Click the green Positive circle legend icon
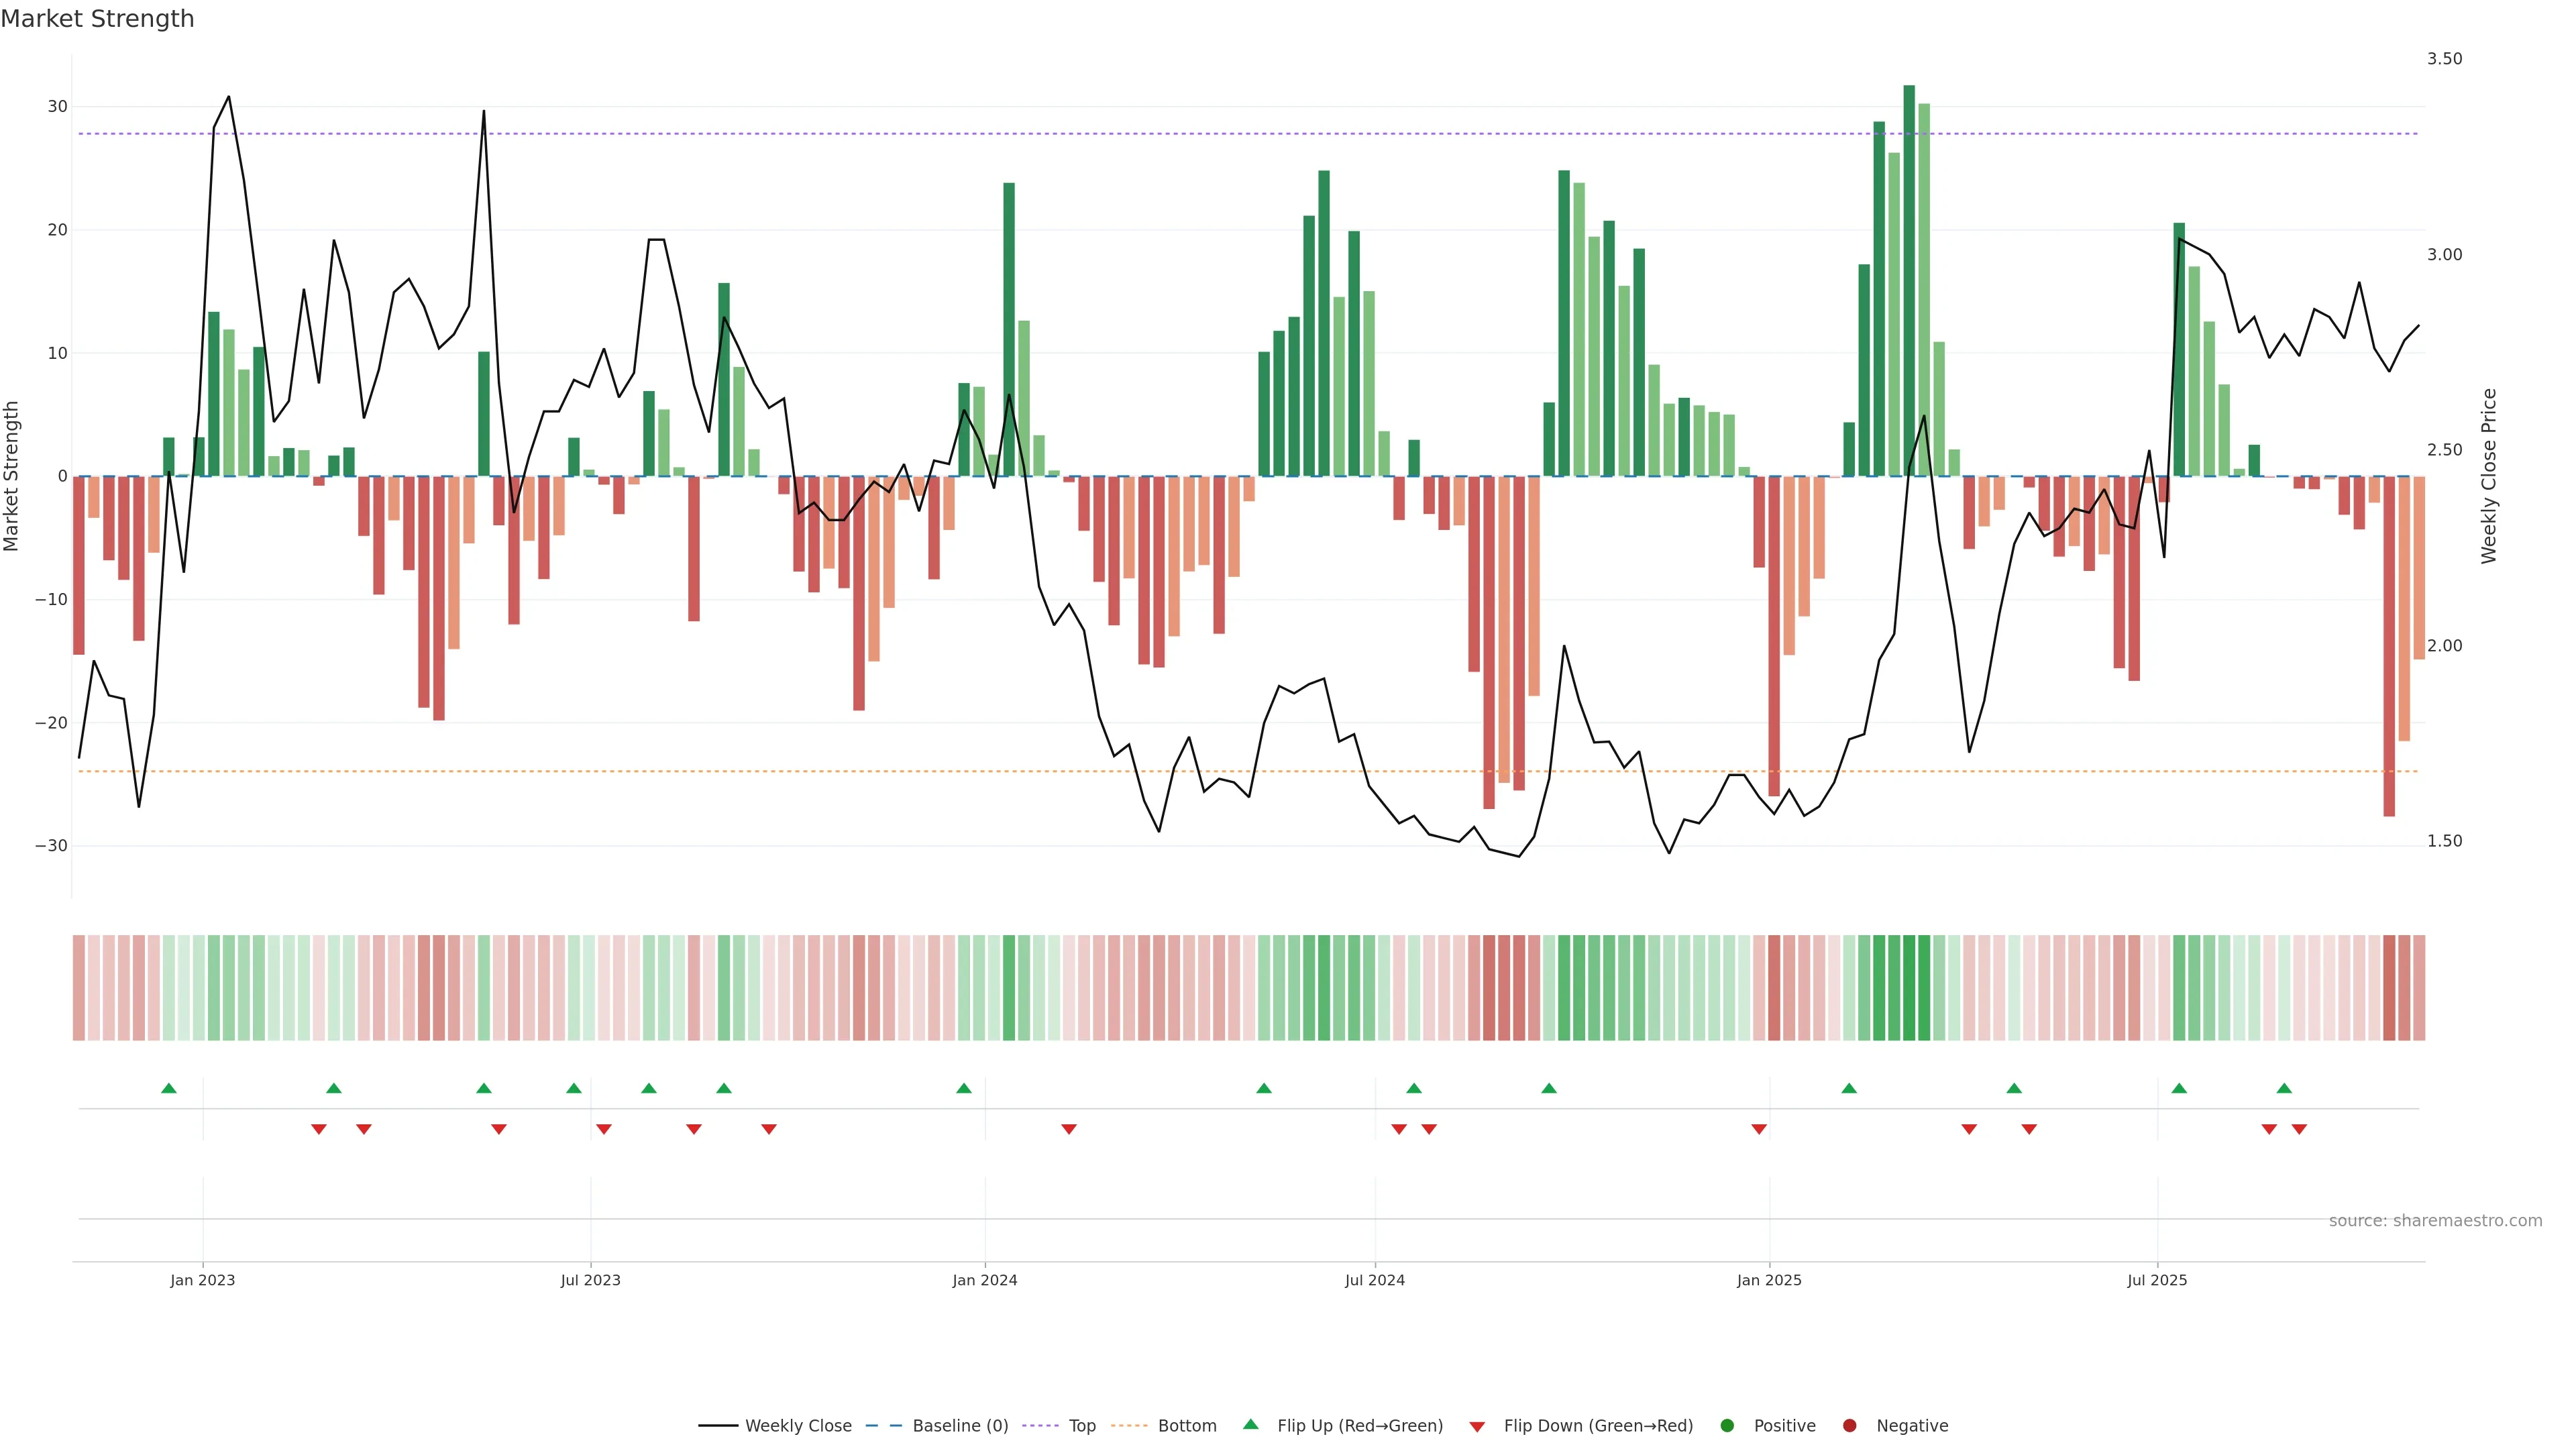 tap(1727, 1426)
